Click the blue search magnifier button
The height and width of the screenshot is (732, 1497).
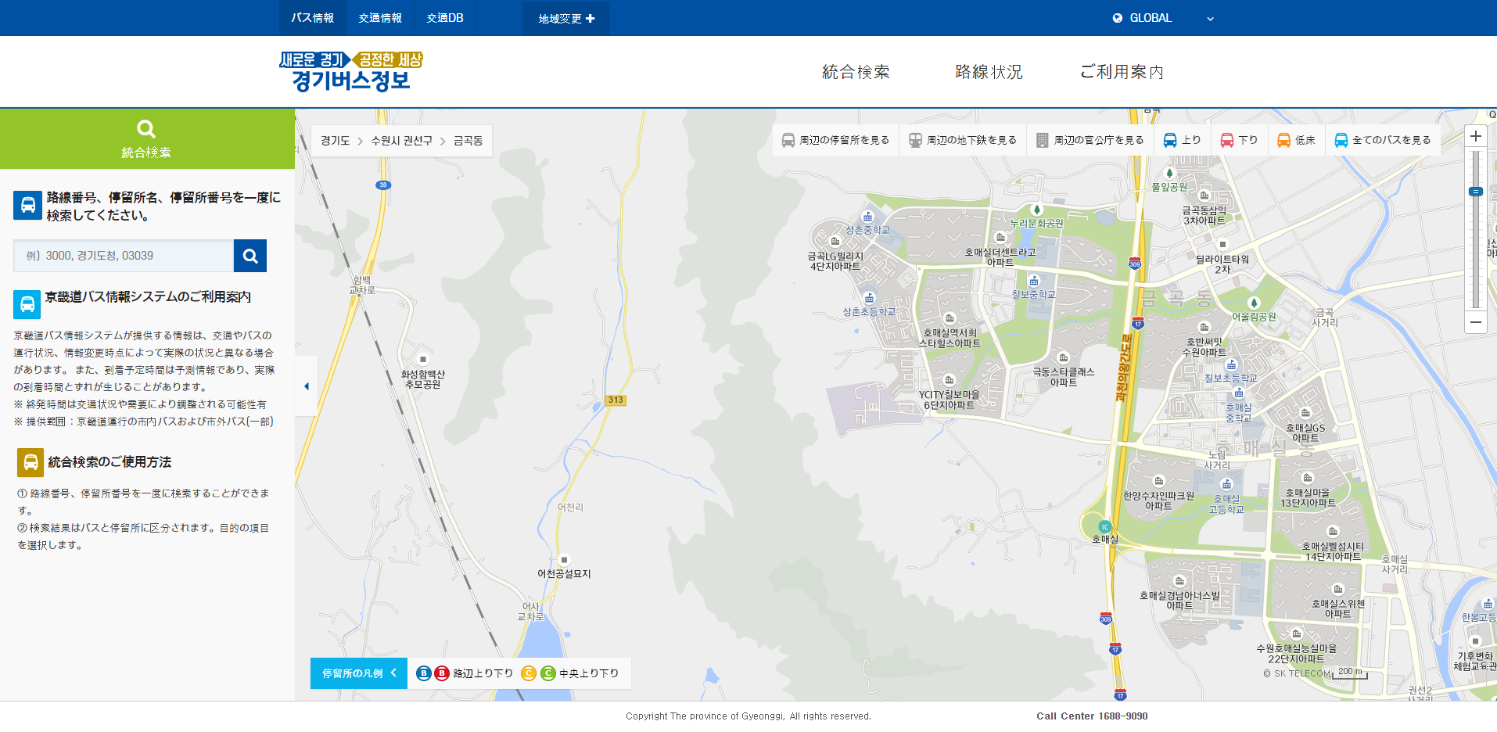point(250,256)
